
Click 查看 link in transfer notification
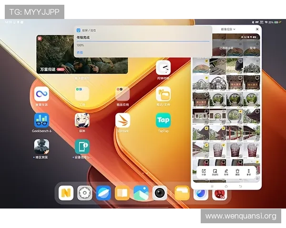[80, 52]
